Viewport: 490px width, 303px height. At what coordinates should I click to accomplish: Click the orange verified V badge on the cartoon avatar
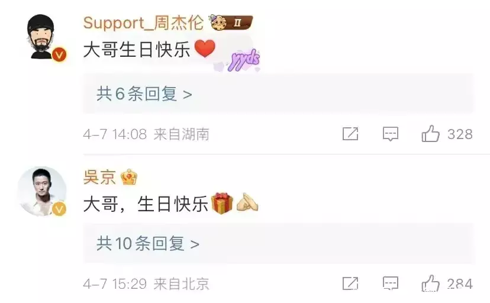[59, 55]
